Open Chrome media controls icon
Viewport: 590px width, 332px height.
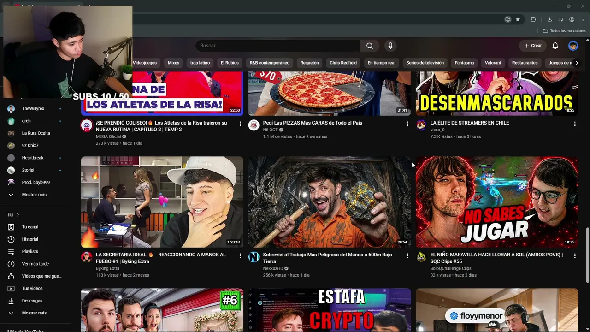tap(560, 19)
